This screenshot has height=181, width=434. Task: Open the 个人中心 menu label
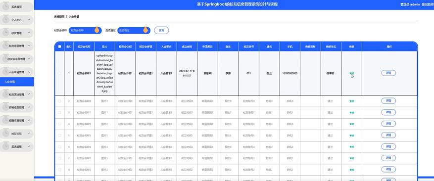[x=16, y=20]
